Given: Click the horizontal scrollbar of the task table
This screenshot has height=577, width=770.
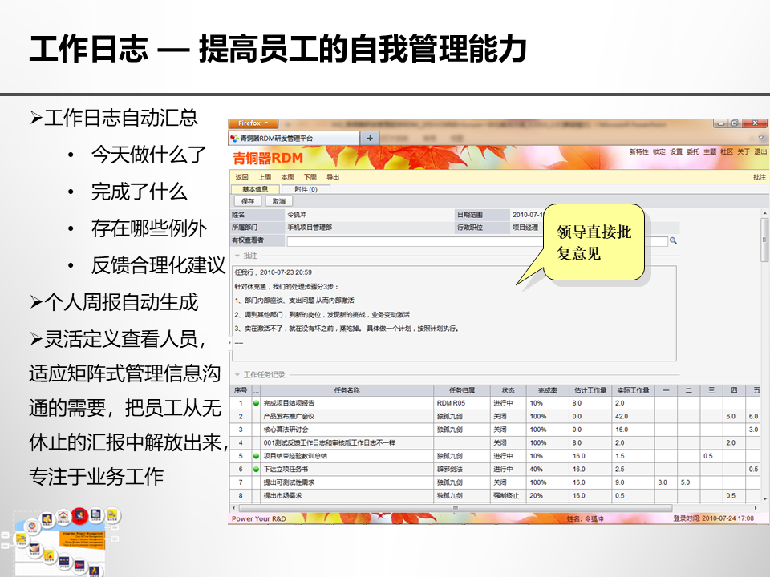Looking at the screenshot, I should pos(456,508).
